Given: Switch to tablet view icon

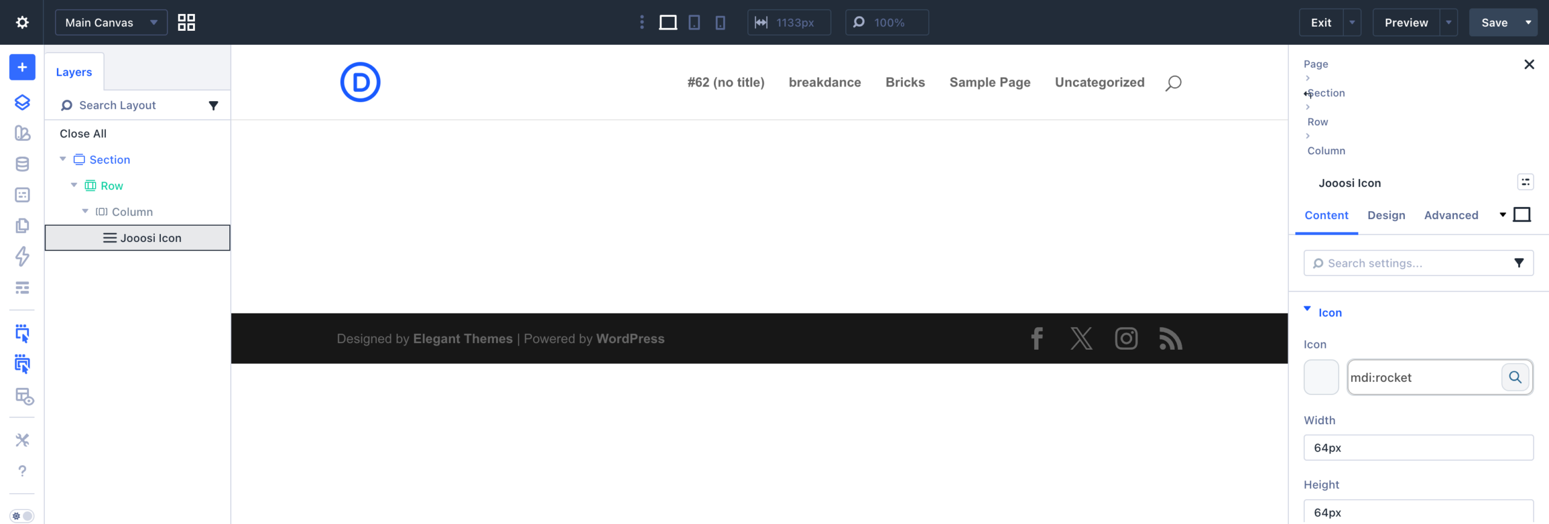Looking at the screenshot, I should pyautogui.click(x=695, y=22).
